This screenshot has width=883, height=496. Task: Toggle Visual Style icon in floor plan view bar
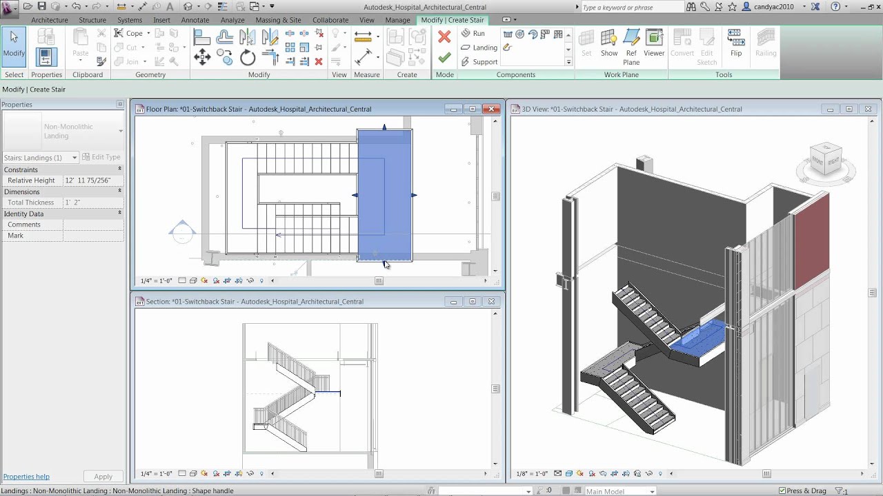pyautogui.click(x=193, y=280)
